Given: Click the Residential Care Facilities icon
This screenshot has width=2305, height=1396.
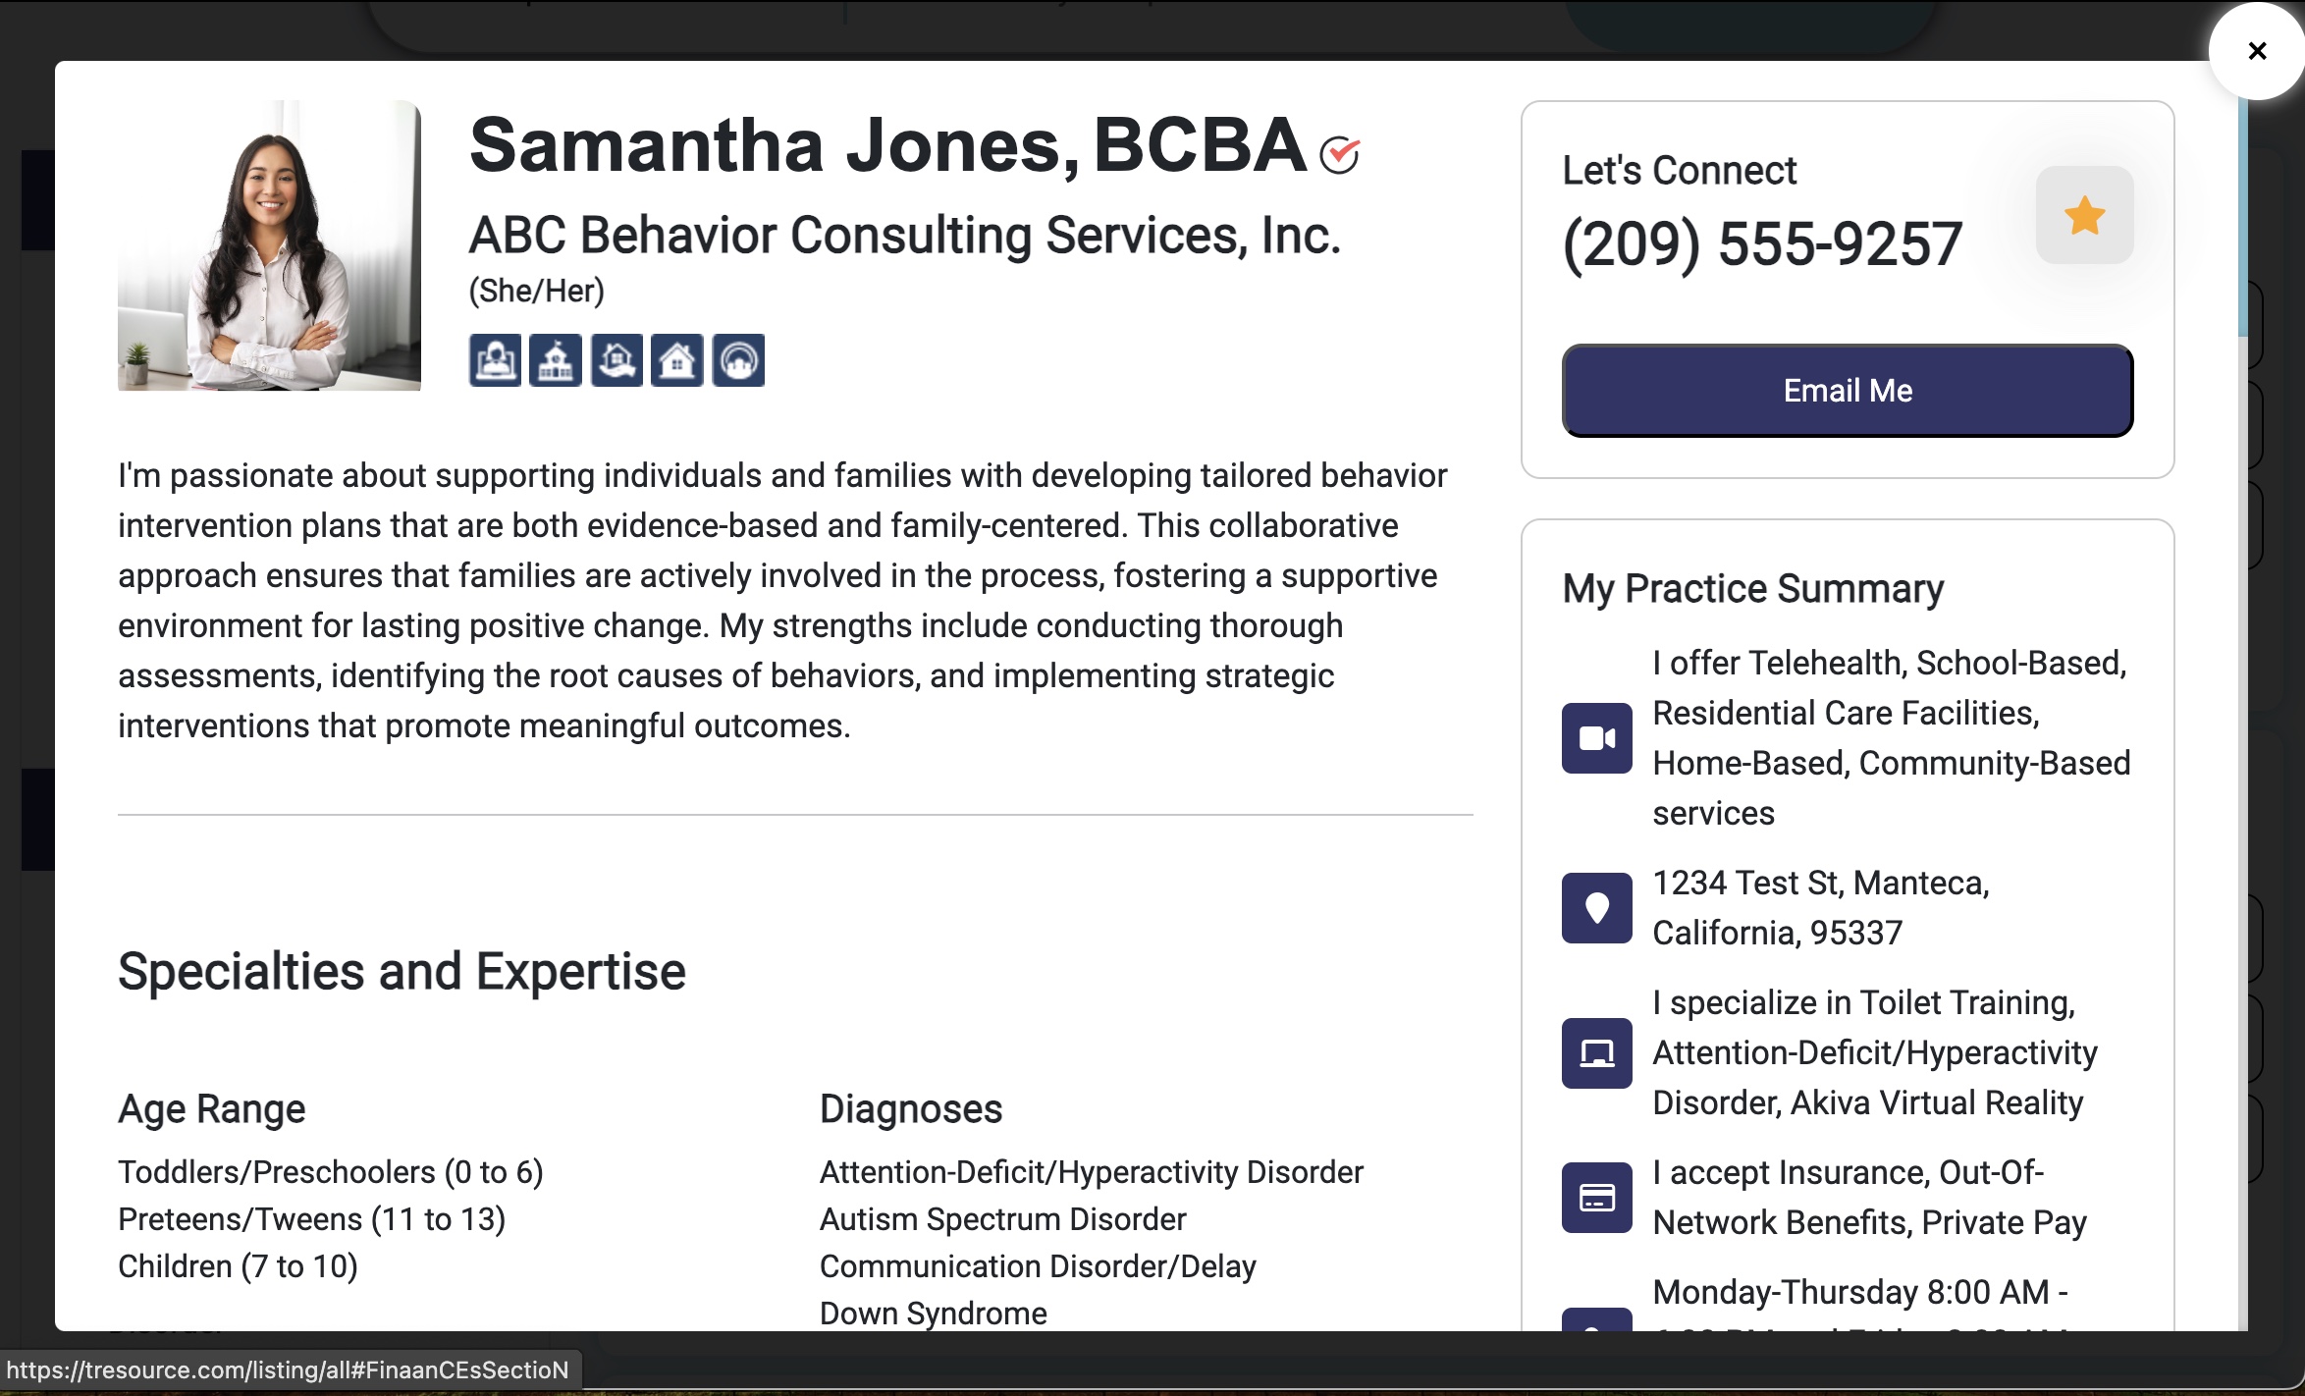Looking at the screenshot, I should coord(616,360).
